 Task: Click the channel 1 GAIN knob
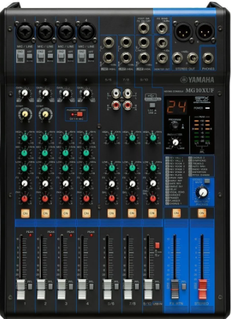tap(25, 93)
